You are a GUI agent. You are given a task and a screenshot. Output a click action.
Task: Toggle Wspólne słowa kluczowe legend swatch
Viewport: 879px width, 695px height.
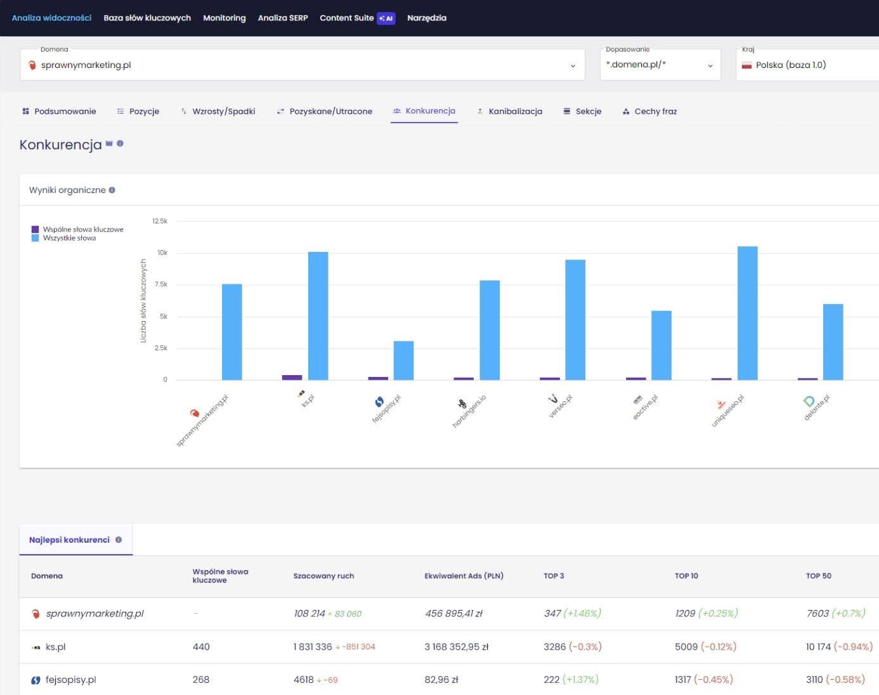36,229
